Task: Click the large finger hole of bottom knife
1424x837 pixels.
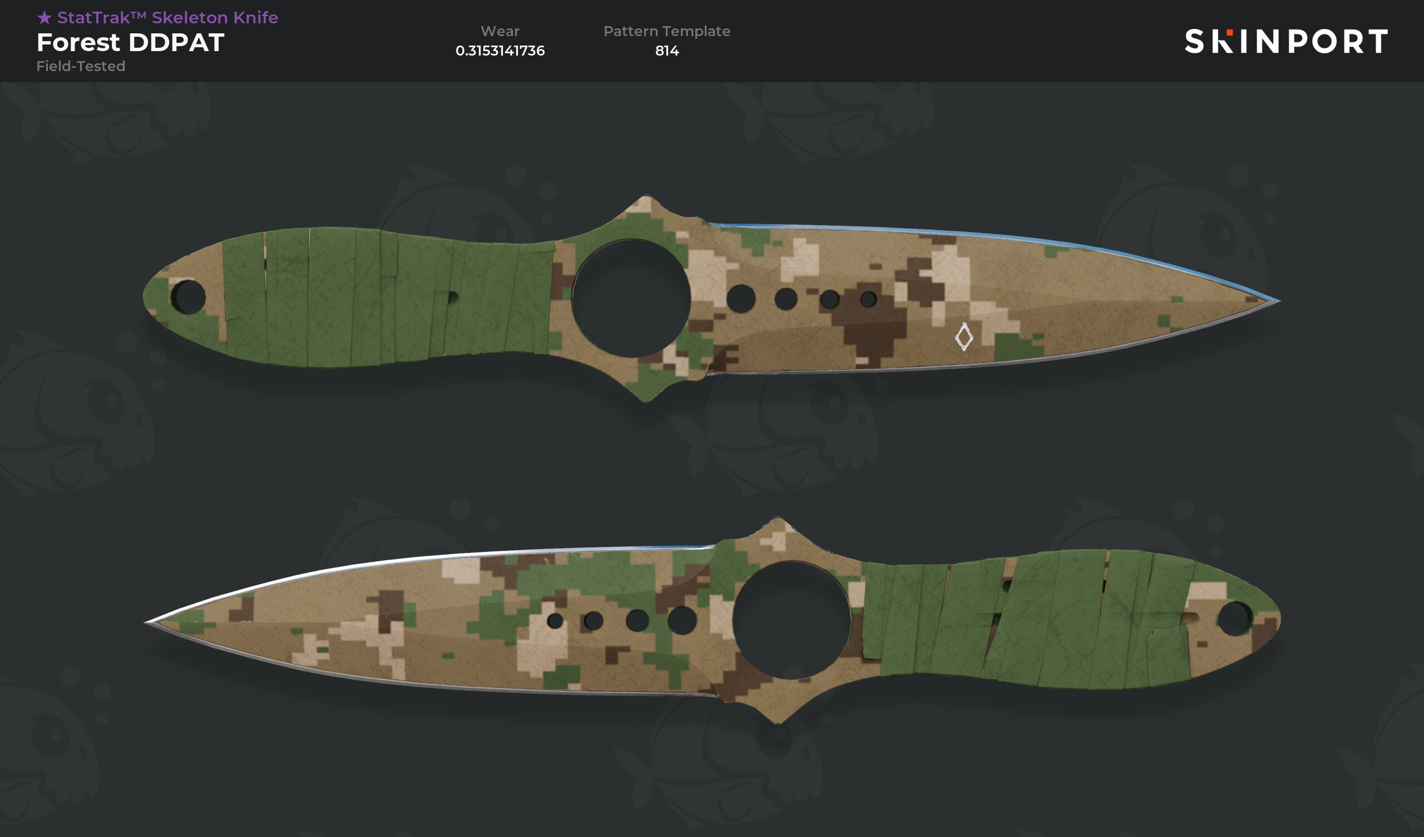Action: (792, 620)
